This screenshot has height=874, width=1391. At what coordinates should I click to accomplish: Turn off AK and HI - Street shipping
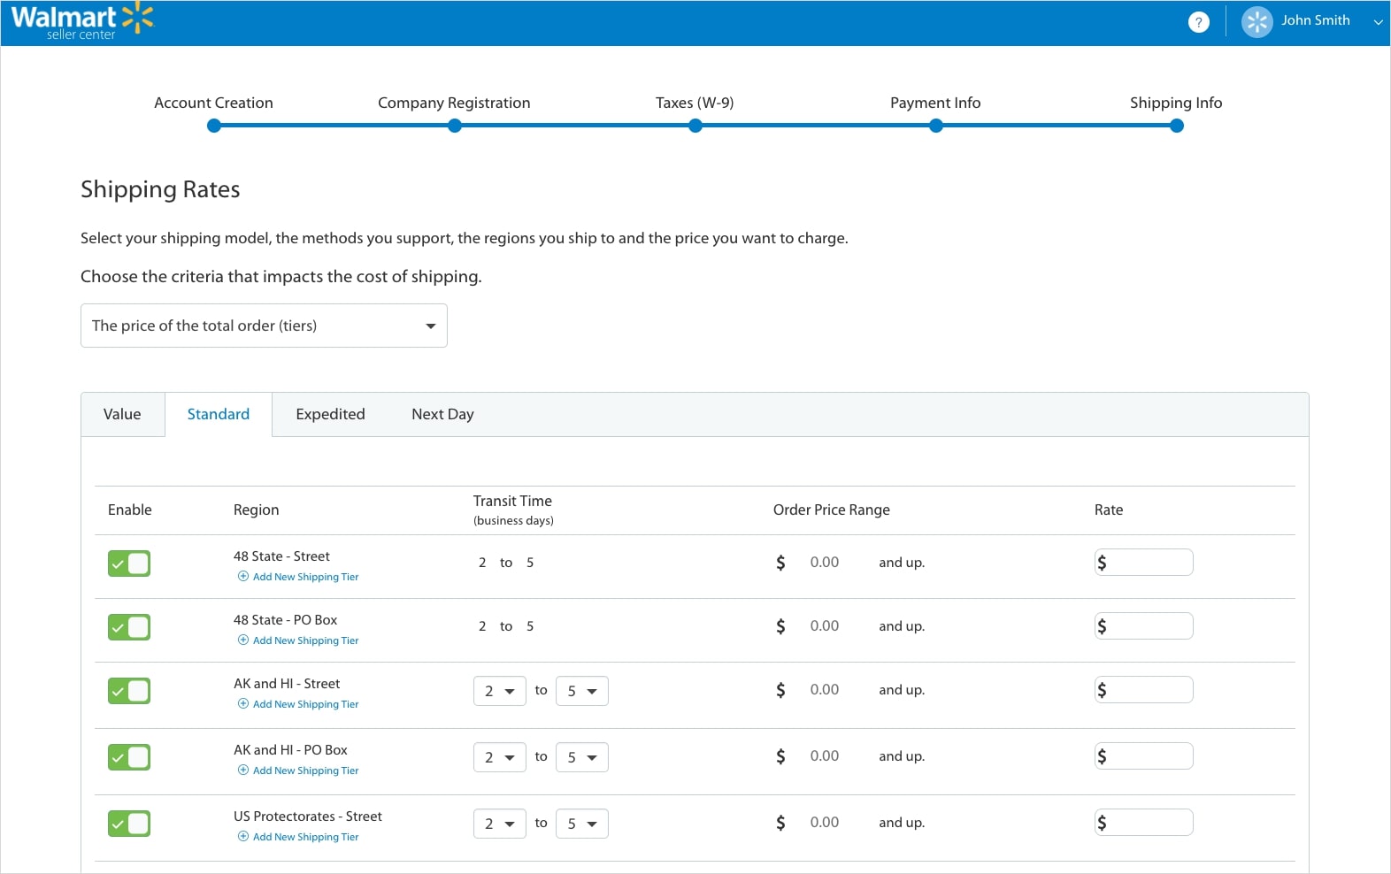coord(129,691)
